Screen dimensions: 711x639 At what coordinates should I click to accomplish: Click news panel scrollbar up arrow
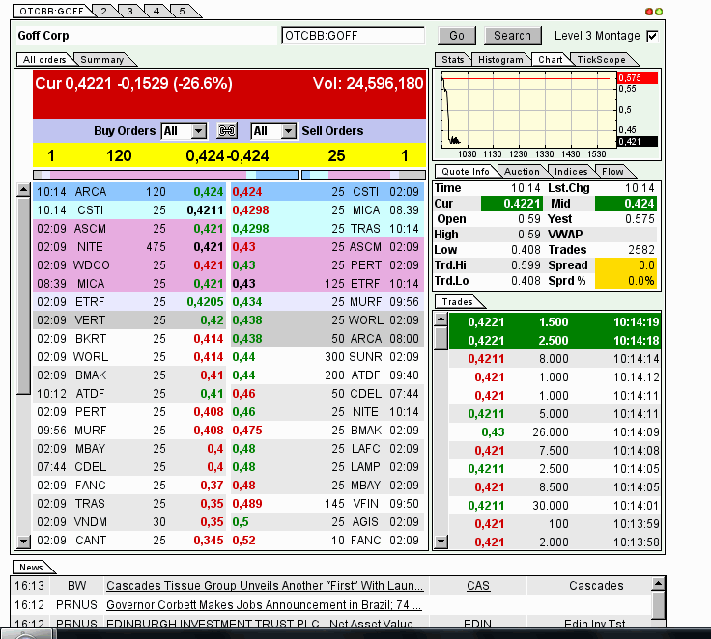(659, 584)
